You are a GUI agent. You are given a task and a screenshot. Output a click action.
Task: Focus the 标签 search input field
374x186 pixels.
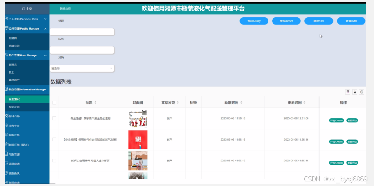coord(82,50)
